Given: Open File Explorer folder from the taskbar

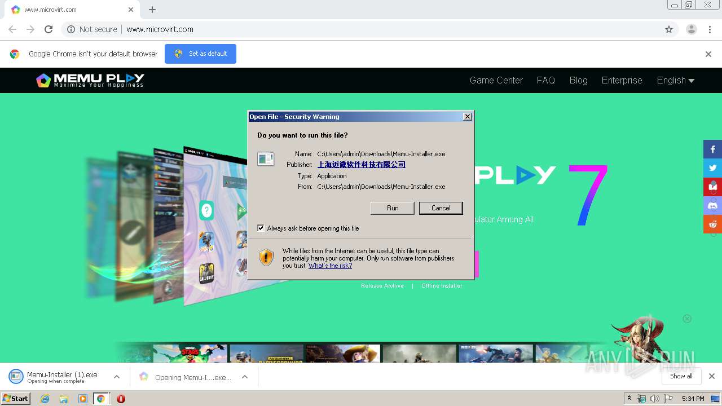Looking at the screenshot, I should (x=64, y=399).
